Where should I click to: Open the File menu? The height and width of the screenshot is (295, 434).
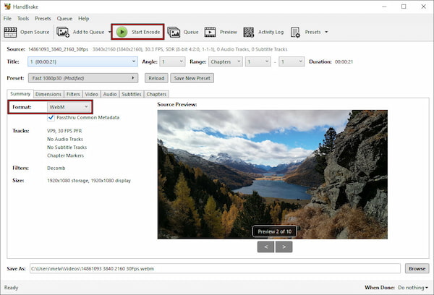(x=7, y=19)
